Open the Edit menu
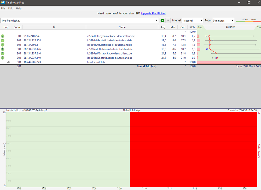 click(10, 8)
